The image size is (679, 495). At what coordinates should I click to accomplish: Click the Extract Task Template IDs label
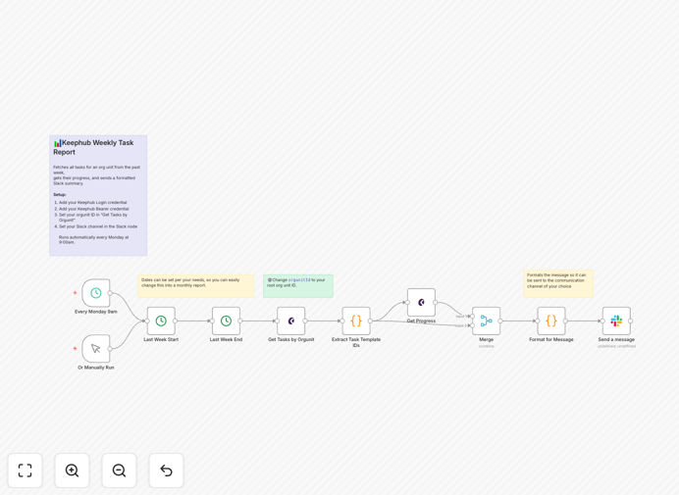[x=356, y=342]
